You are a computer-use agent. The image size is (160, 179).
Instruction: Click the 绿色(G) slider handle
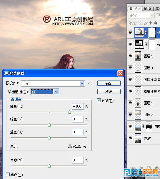click(x=49, y=125)
